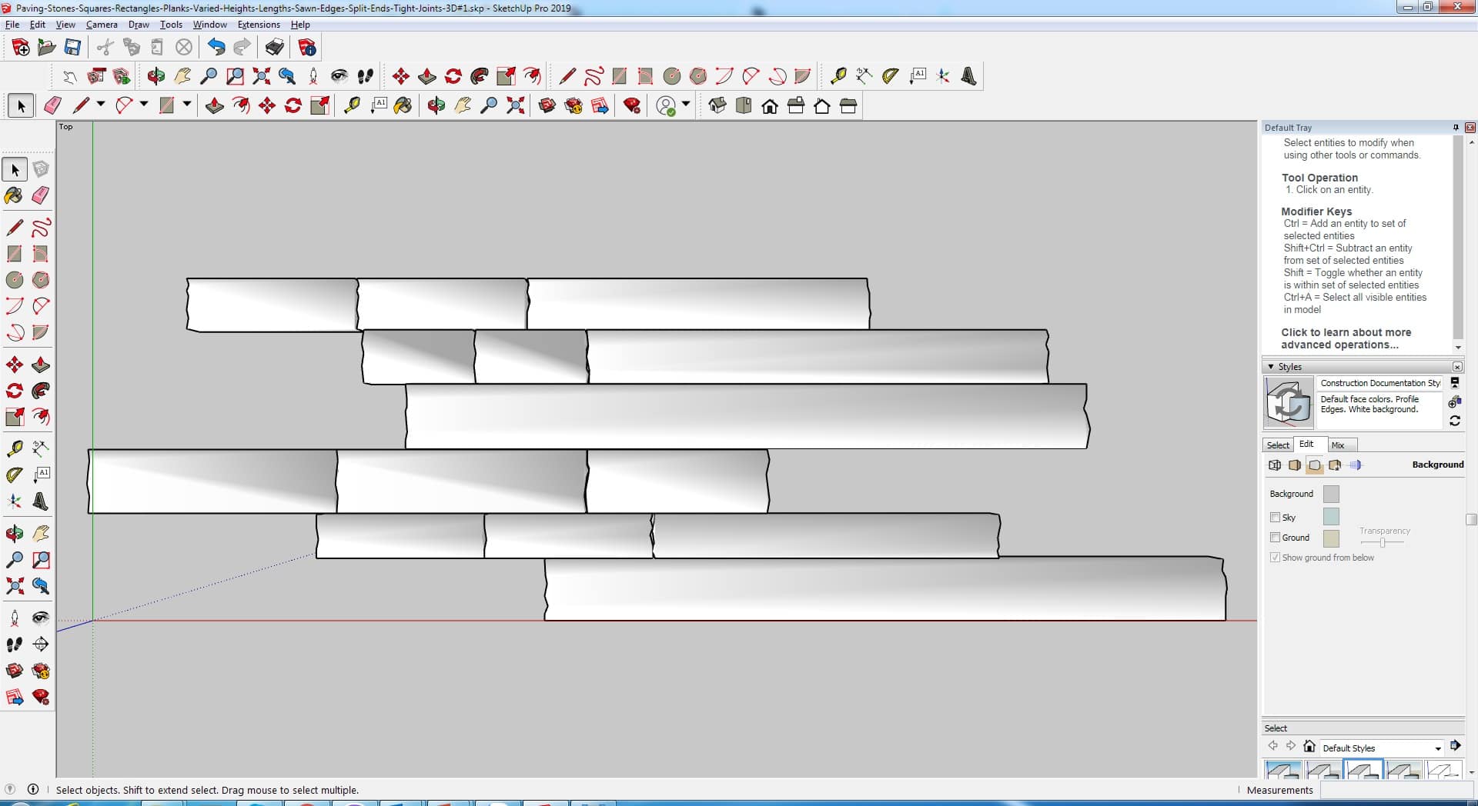Screen dimensions: 1478x806
Task: Enable the Ground checkbox
Action: click(1275, 538)
